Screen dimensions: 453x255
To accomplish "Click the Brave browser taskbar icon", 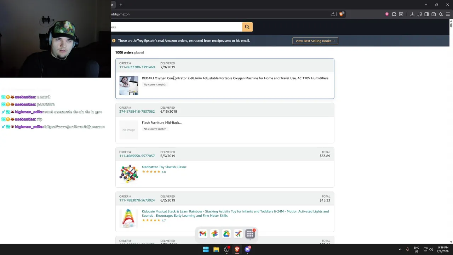I will [237, 249].
